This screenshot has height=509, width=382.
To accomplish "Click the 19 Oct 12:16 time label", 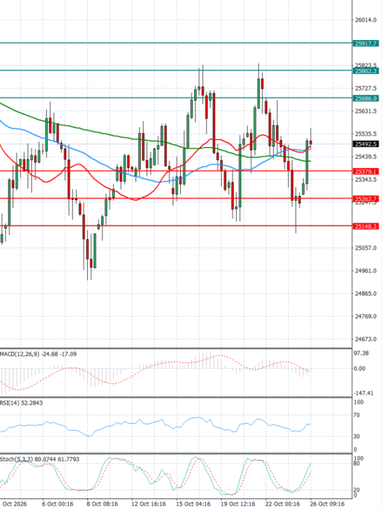I will (x=238, y=504).
